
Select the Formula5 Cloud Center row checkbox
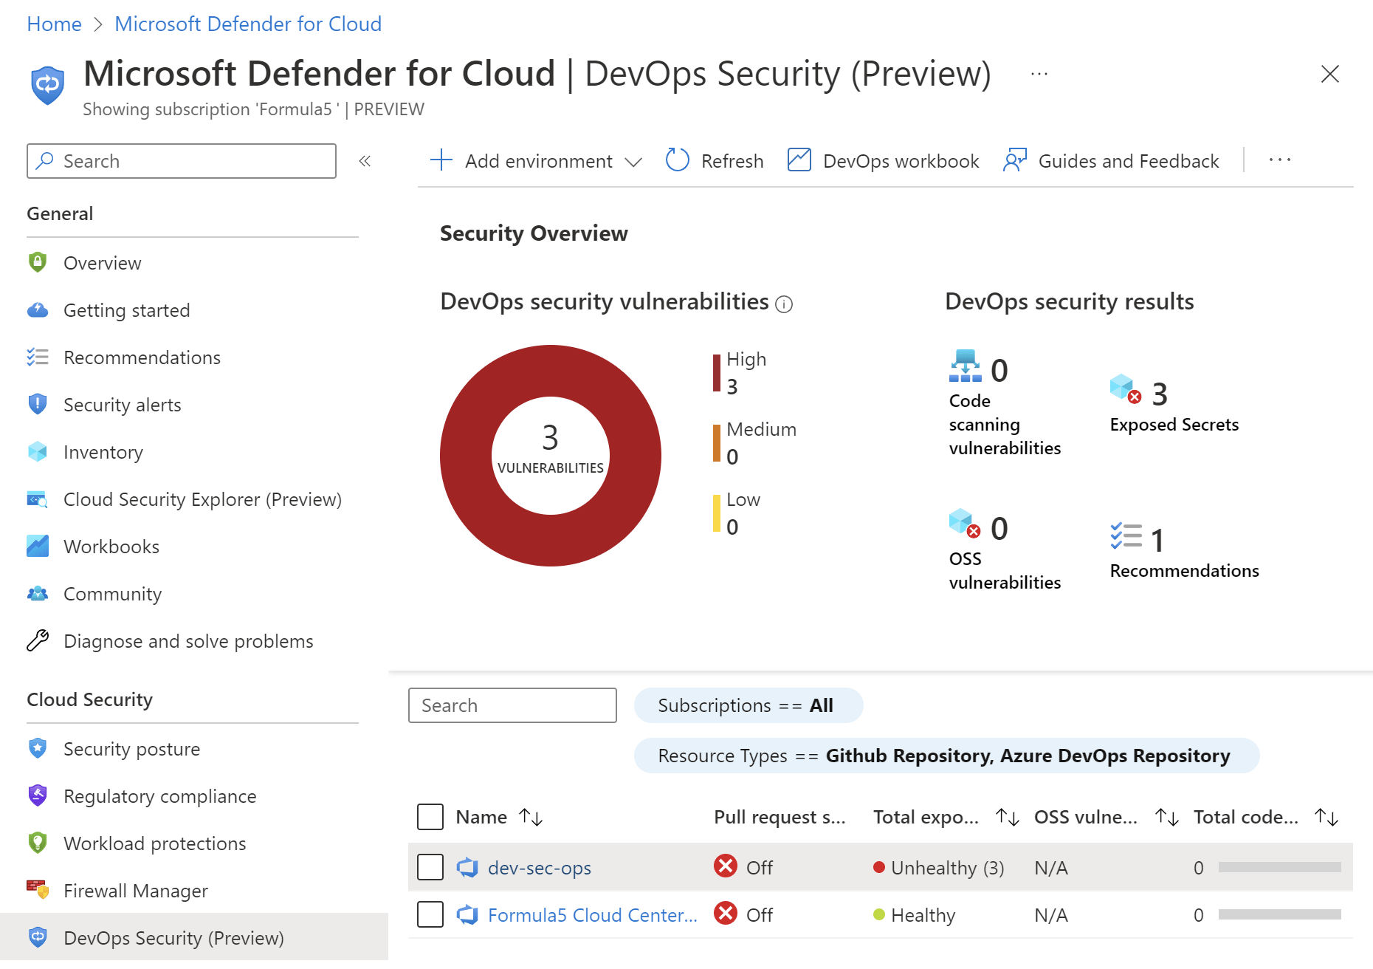[x=430, y=914]
